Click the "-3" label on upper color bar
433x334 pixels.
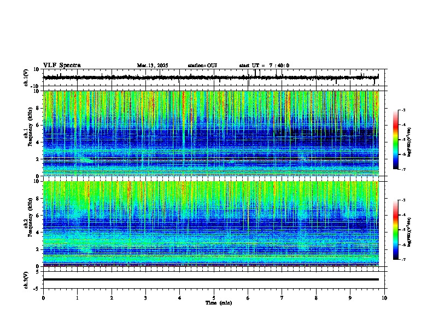coord(403,110)
